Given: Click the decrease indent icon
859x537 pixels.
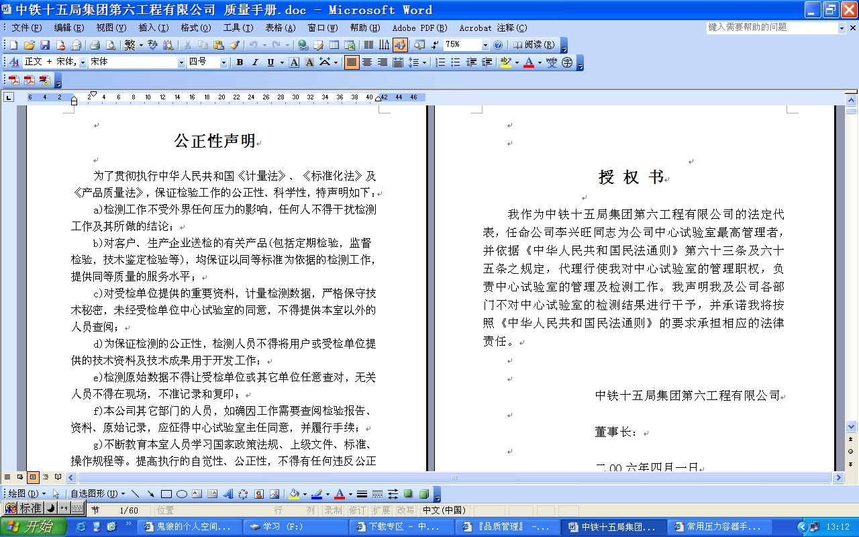Looking at the screenshot, I should coord(471,62).
